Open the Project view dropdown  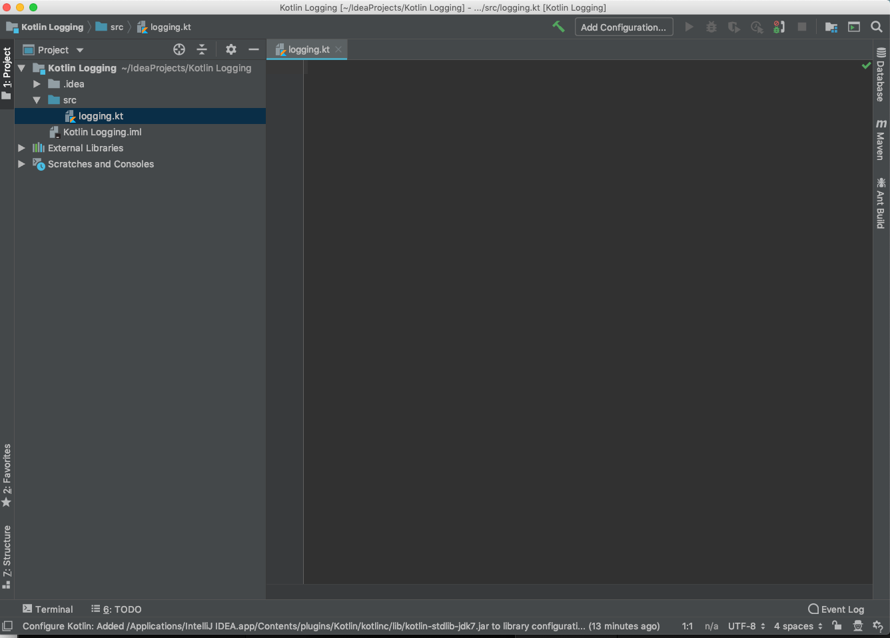(79, 50)
